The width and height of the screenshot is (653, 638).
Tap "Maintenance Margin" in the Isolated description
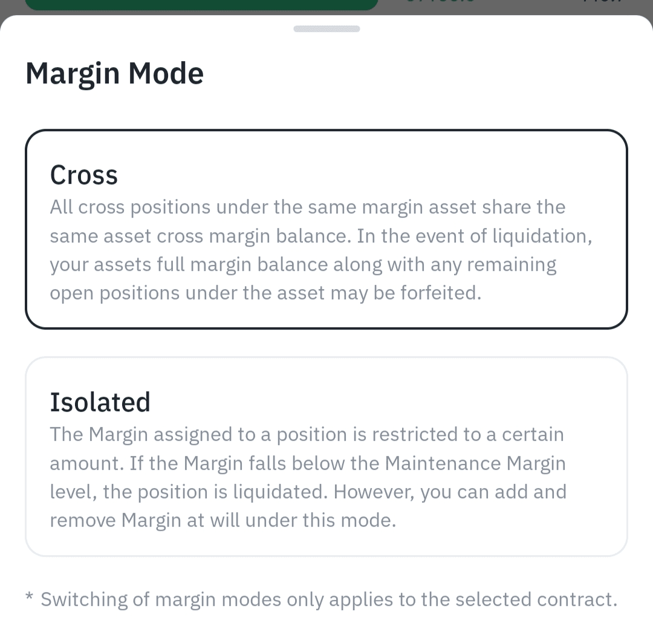pyautogui.click(x=475, y=463)
